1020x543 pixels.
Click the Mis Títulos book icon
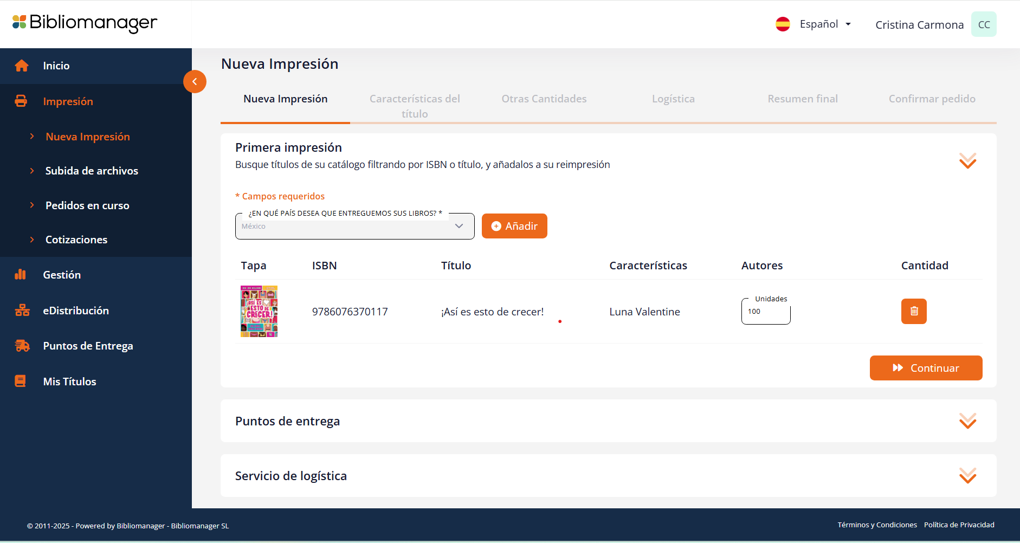pos(21,382)
